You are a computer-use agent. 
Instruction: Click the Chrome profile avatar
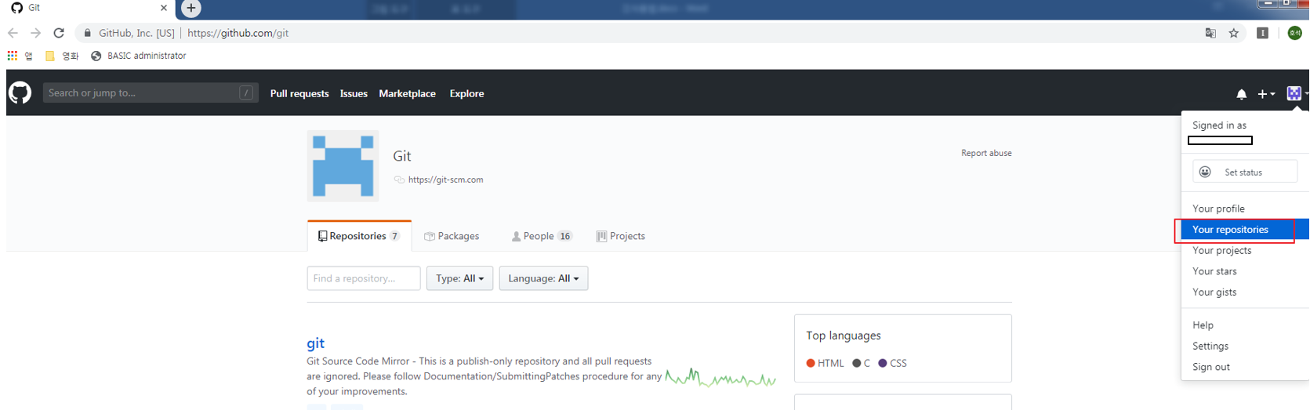pos(1294,33)
